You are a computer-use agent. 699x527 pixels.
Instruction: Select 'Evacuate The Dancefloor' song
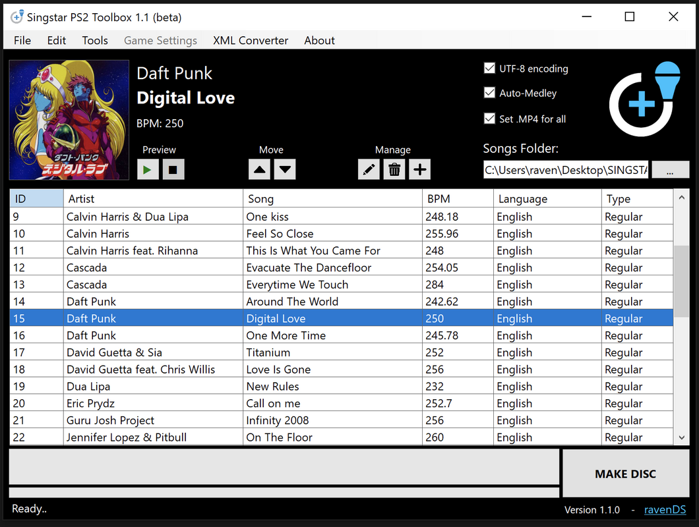pyautogui.click(x=342, y=267)
